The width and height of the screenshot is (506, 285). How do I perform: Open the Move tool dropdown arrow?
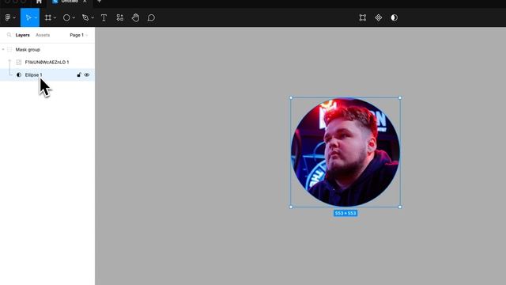(36, 17)
